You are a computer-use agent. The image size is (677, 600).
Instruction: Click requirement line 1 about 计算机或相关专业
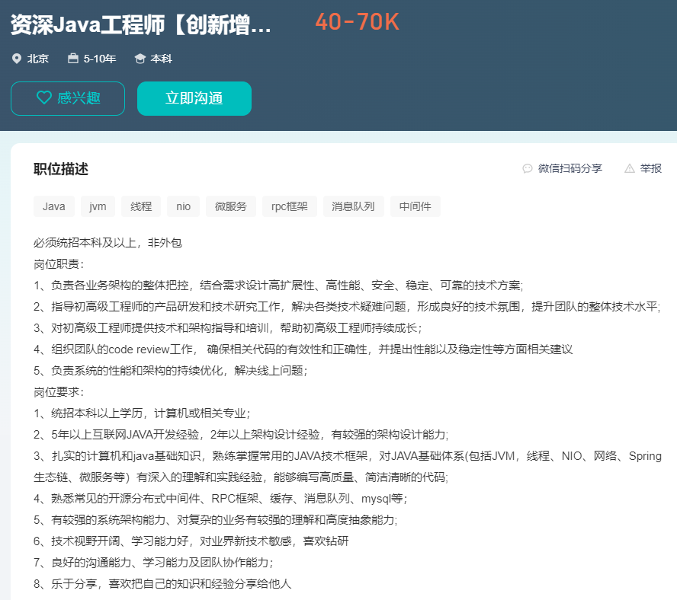pos(142,413)
